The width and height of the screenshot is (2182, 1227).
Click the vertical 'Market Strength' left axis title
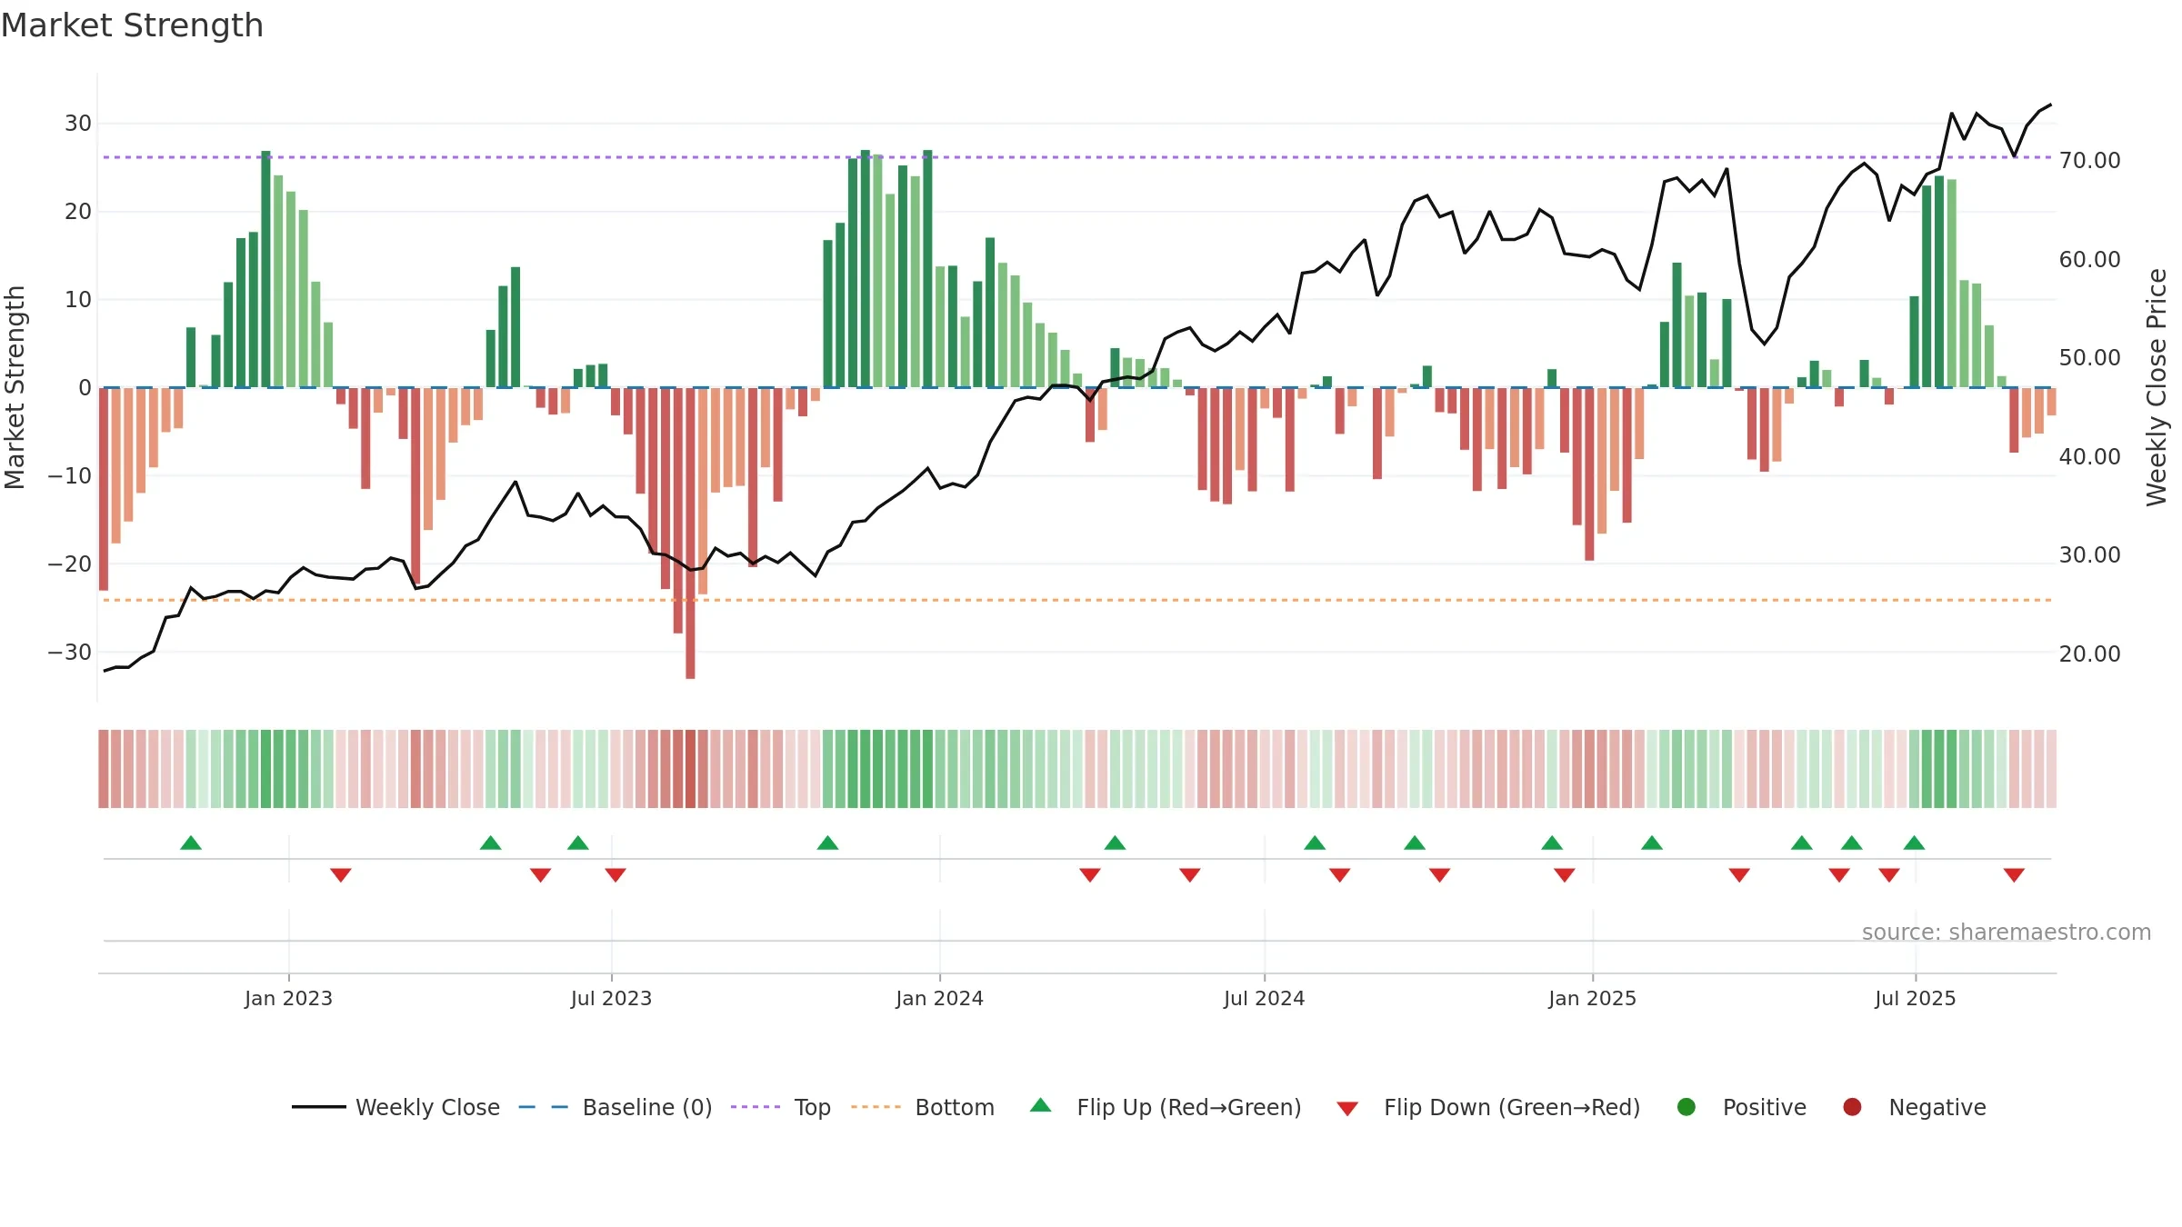15,387
